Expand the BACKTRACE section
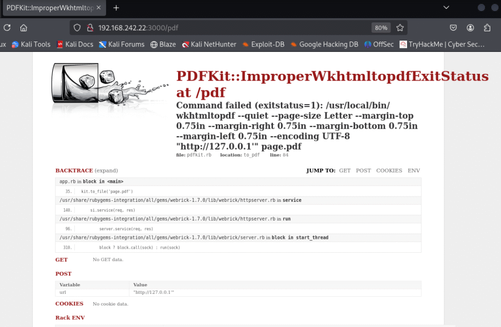 pyautogui.click(x=106, y=171)
